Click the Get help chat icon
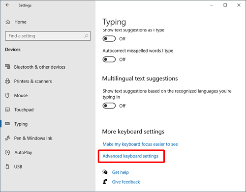The width and height of the screenshot is (246, 192). [x=105, y=172]
